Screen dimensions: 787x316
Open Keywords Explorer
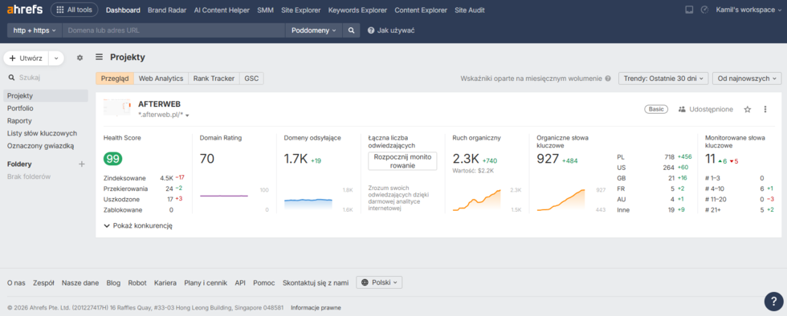tap(358, 10)
